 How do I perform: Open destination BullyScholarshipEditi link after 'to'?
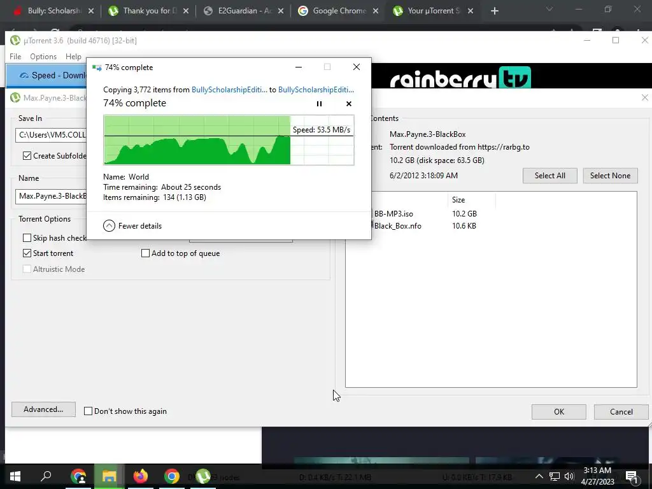click(316, 89)
